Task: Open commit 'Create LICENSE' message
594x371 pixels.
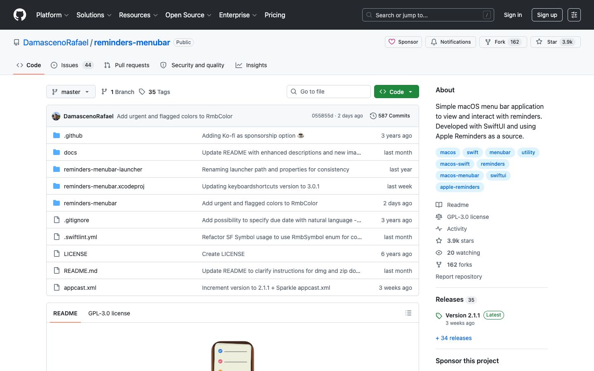Action: point(223,254)
